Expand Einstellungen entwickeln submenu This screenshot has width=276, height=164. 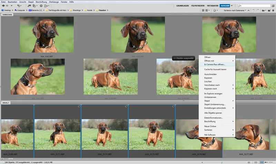click(x=217, y=108)
